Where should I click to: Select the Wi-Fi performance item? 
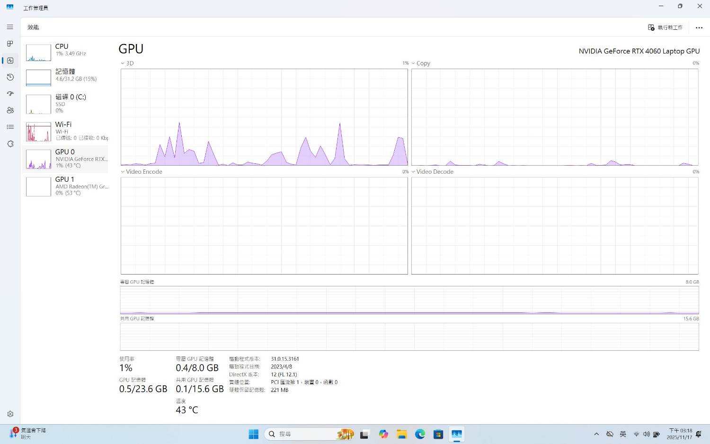[x=65, y=131]
